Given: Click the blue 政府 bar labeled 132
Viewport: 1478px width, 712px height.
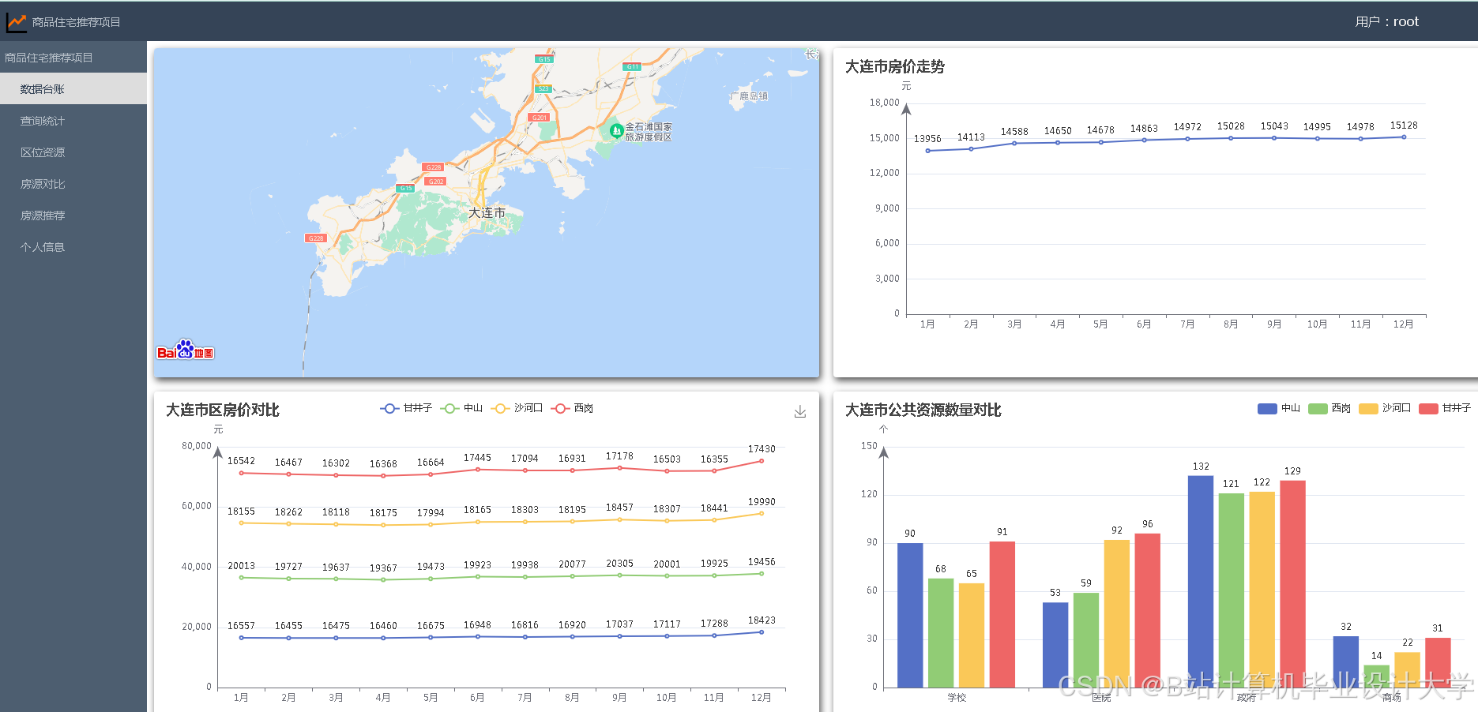Looking at the screenshot, I should (x=1201, y=582).
